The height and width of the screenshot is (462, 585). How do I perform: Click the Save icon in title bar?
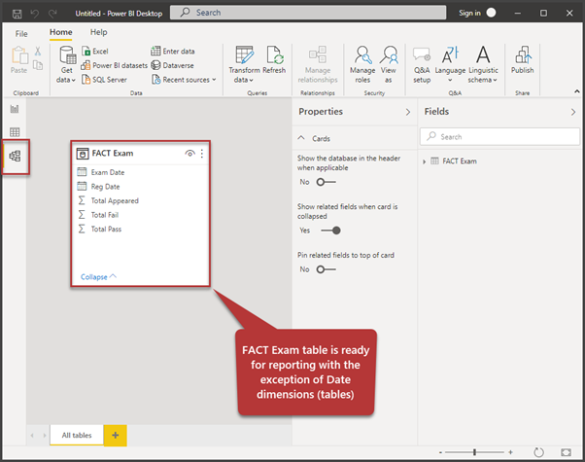pyautogui.click(x=17, y=14)
